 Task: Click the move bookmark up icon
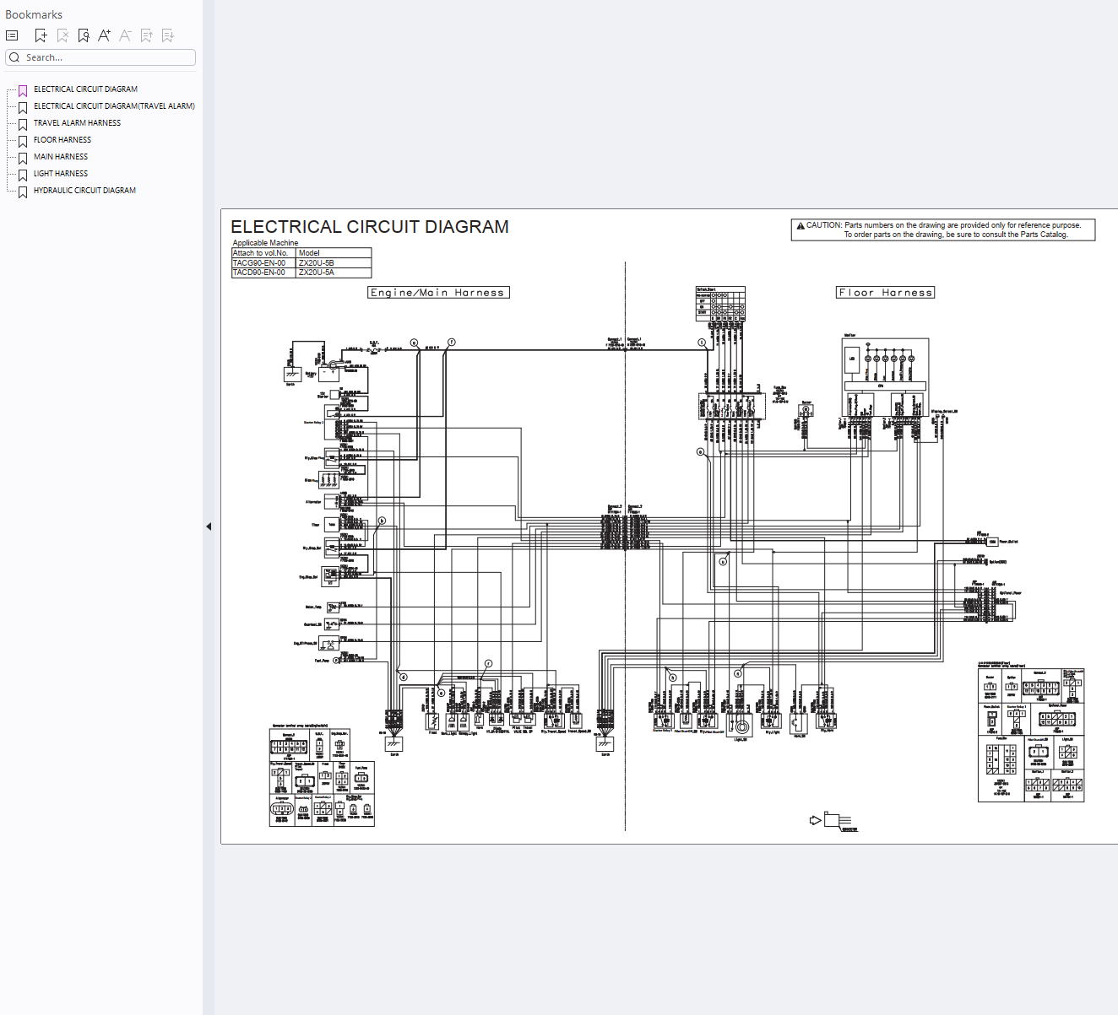pos(147,35)
